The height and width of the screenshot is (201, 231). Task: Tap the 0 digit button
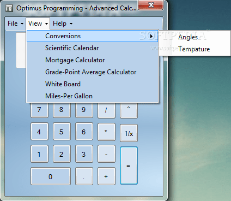pyautogui.click(x=51, y=176)
